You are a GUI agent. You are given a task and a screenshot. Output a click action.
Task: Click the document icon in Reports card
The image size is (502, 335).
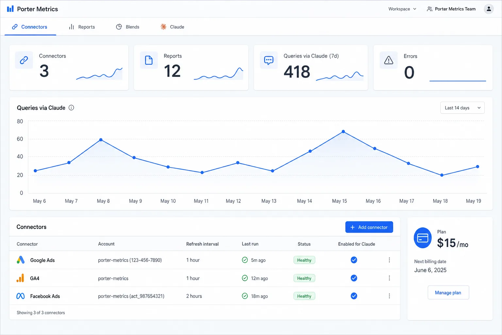149,60
